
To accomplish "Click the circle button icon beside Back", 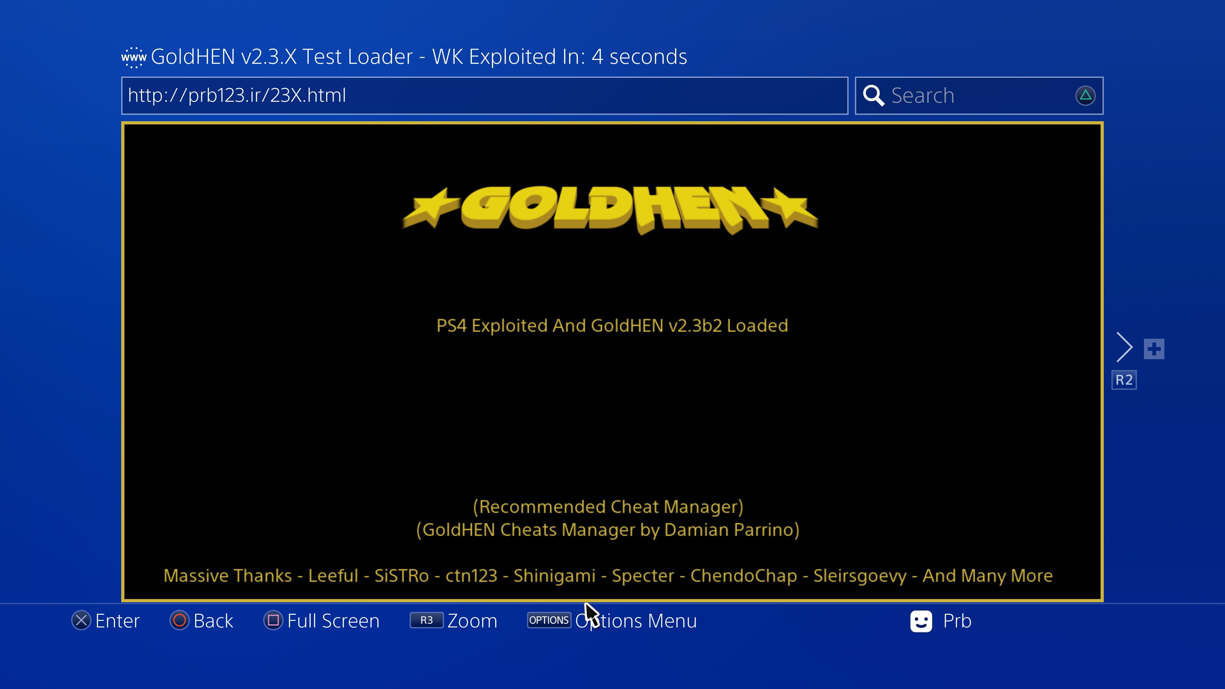I will (179, 620).
